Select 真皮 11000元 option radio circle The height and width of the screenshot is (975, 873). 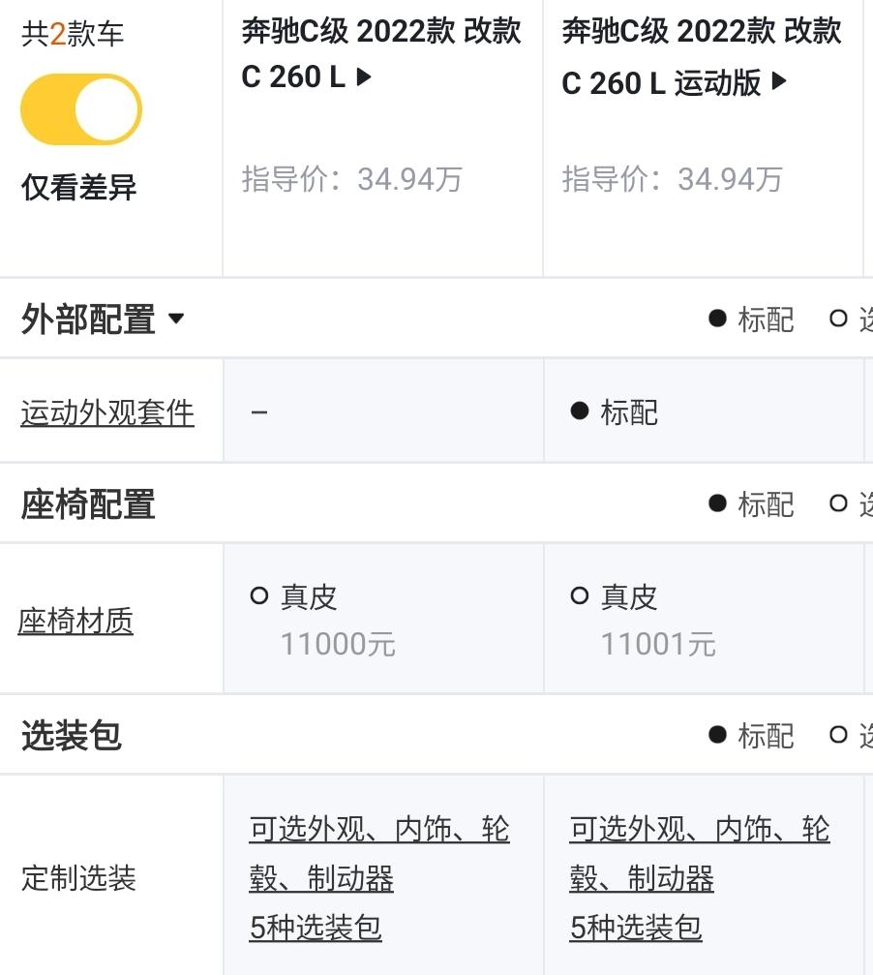click(x=259, y=596)
